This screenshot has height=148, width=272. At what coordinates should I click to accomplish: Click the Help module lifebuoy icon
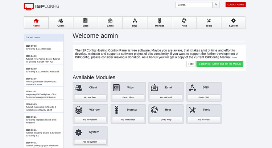pyautogui.click(x=154, y=109)
